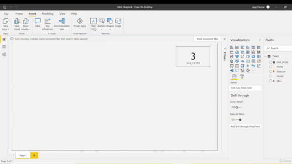Select the multi-row card visual

click(253, 61)
